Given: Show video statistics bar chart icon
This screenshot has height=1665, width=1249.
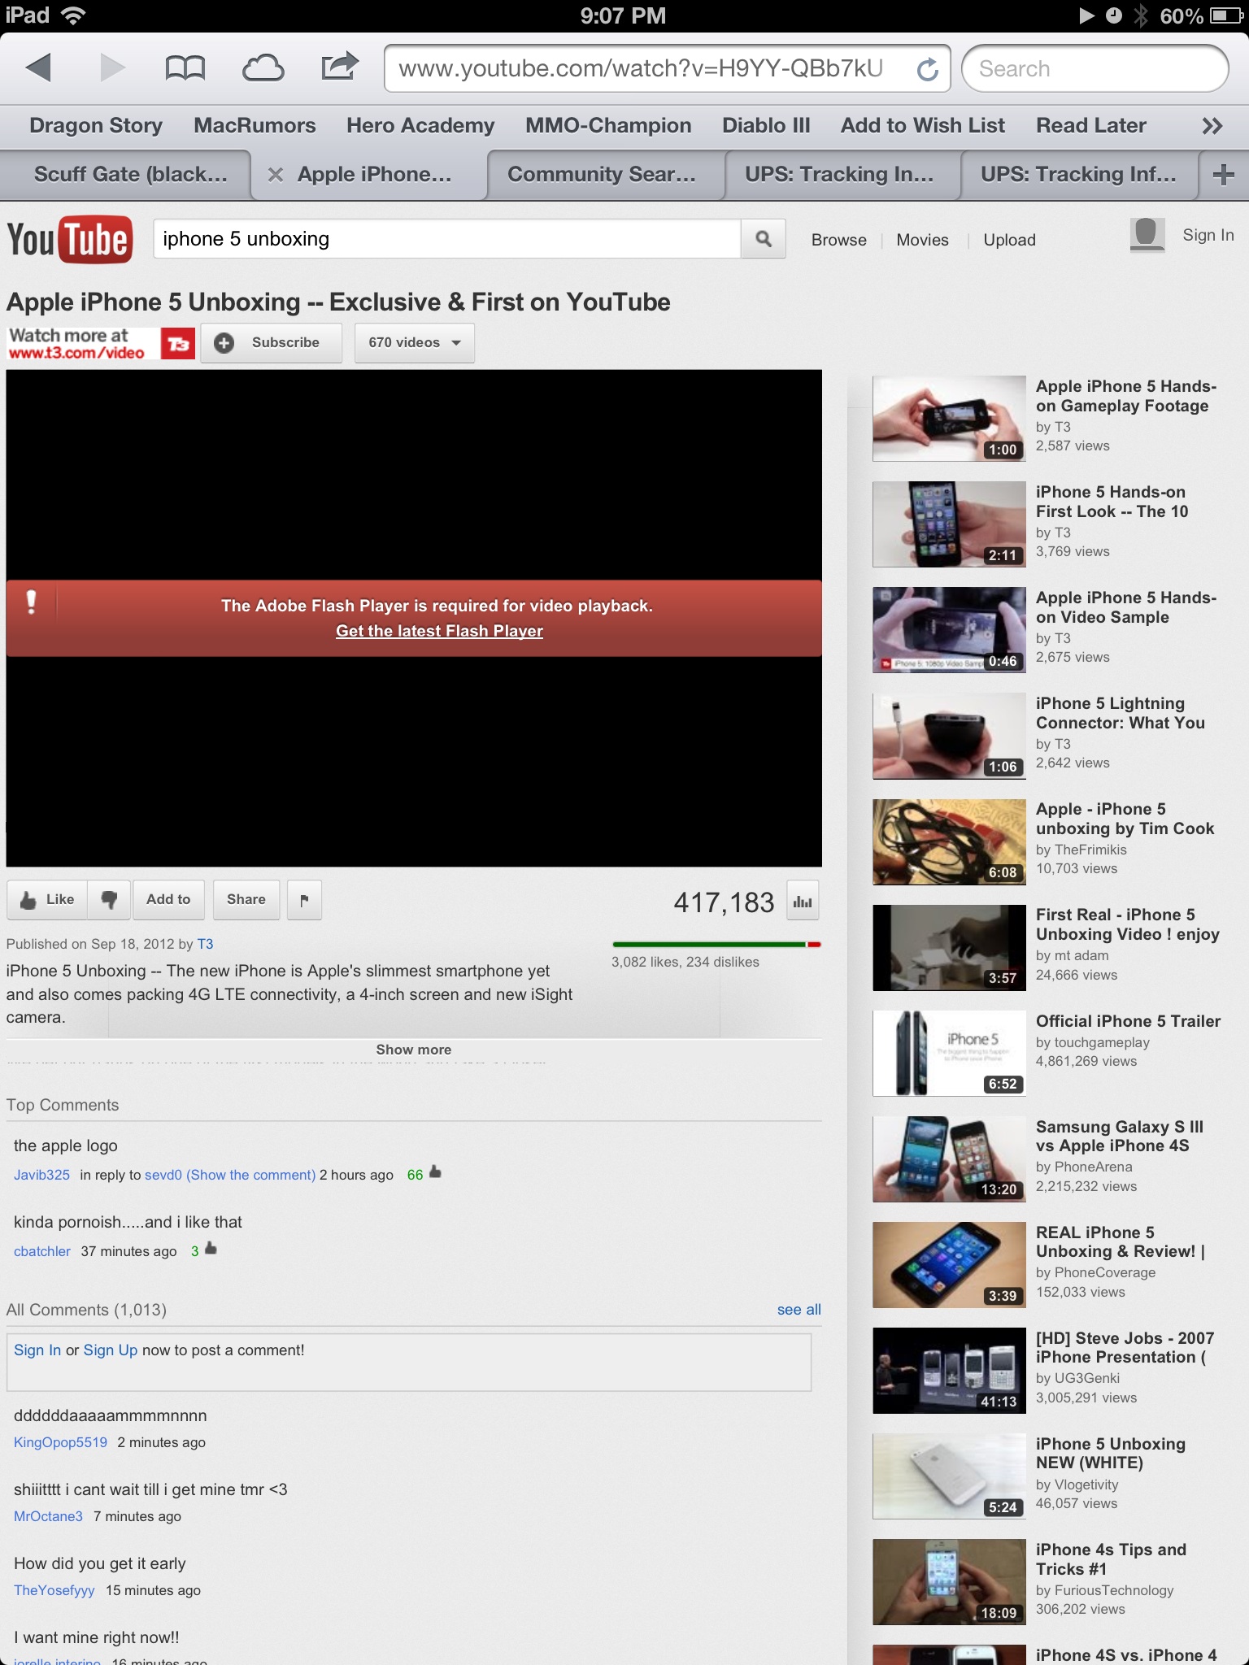Looking at the screenshot, I should 803,901.
